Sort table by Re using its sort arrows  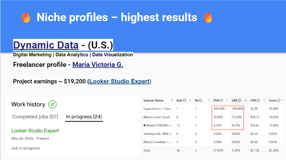209,100
